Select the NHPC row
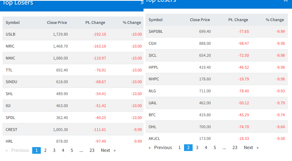Screen dimensions: 292x161 (154, 79)
